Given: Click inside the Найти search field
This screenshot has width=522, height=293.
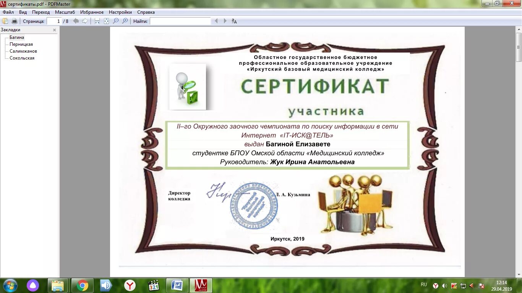Looking at the screenshot, I should (180, 21).
